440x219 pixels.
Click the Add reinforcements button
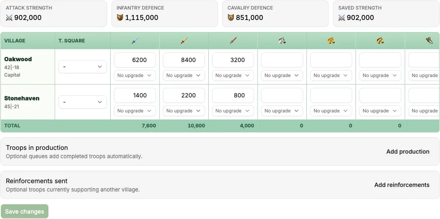click(x=402, y=185)
